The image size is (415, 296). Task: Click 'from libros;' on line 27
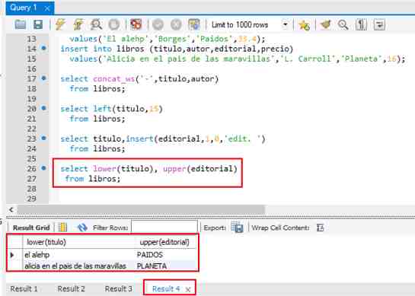(x=93, y=179)
